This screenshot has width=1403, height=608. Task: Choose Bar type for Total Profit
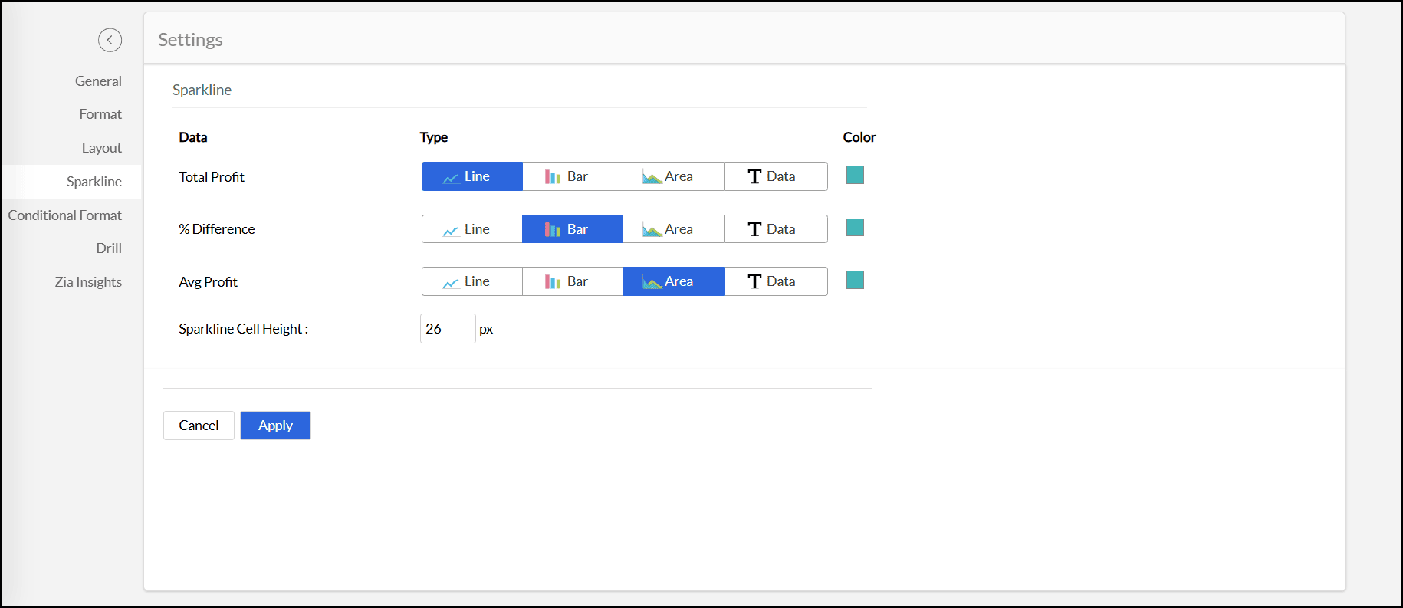tap(572, 176)
